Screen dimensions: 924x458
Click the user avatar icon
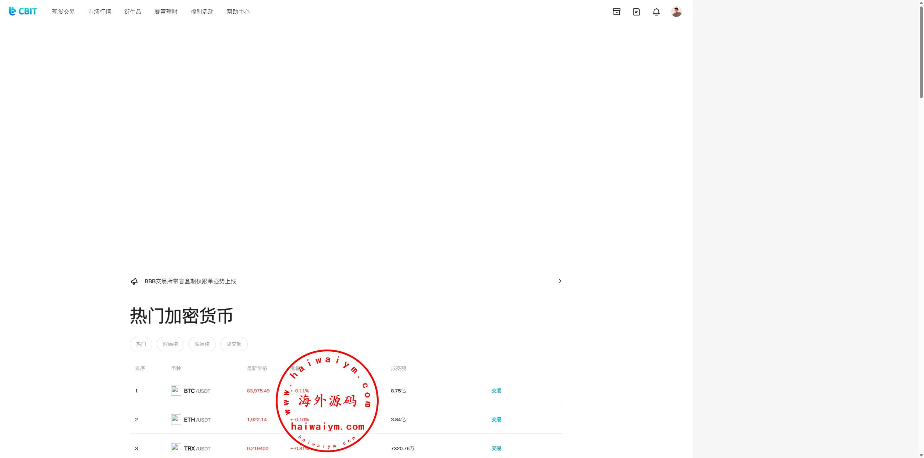pyautogui.click(x=676, y=12)
